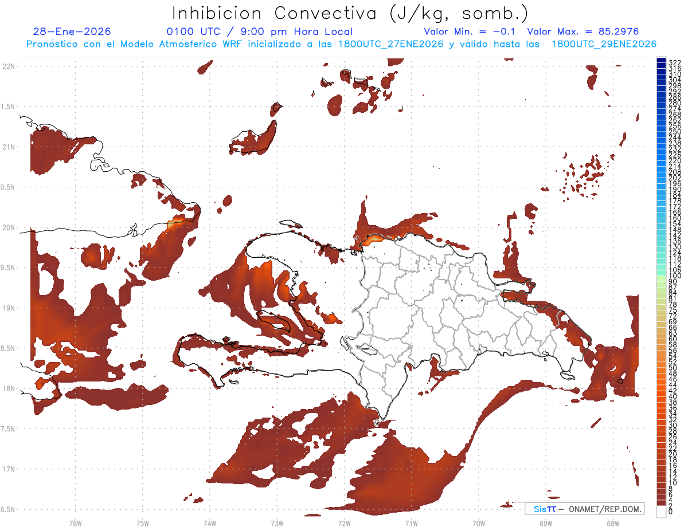This screenshot has height=531, width=688.
Task: Click the darkest blue swatch atop the color scale
Action: click(662, 60)
